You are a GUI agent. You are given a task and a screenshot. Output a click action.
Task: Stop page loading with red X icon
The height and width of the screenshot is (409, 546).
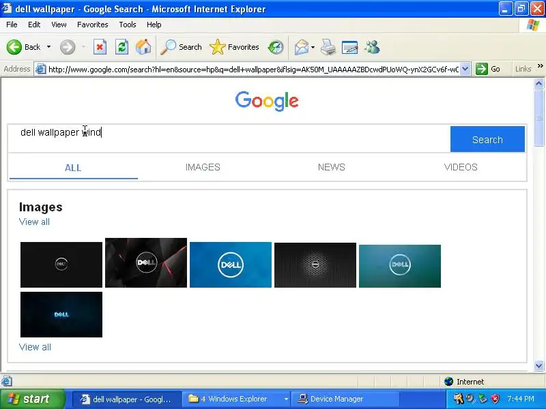[x=100, y=47]
